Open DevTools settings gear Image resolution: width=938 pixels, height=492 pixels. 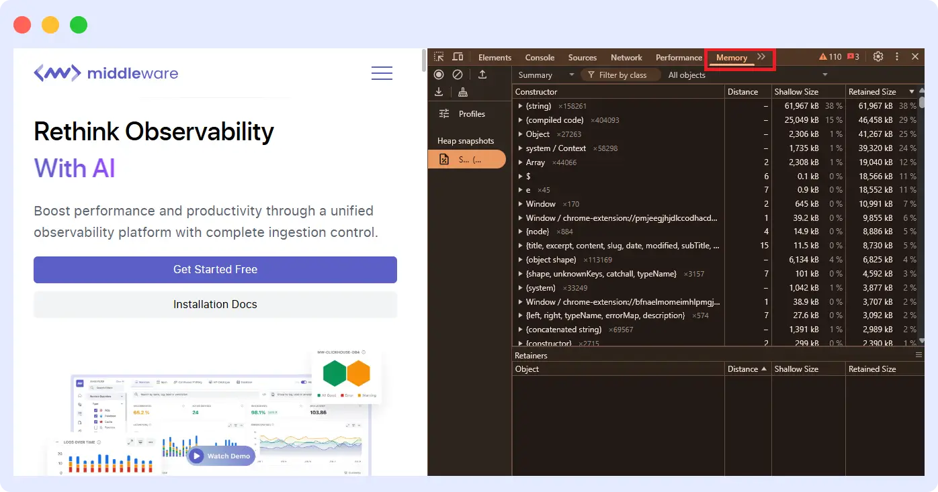(x=878, y=57)
